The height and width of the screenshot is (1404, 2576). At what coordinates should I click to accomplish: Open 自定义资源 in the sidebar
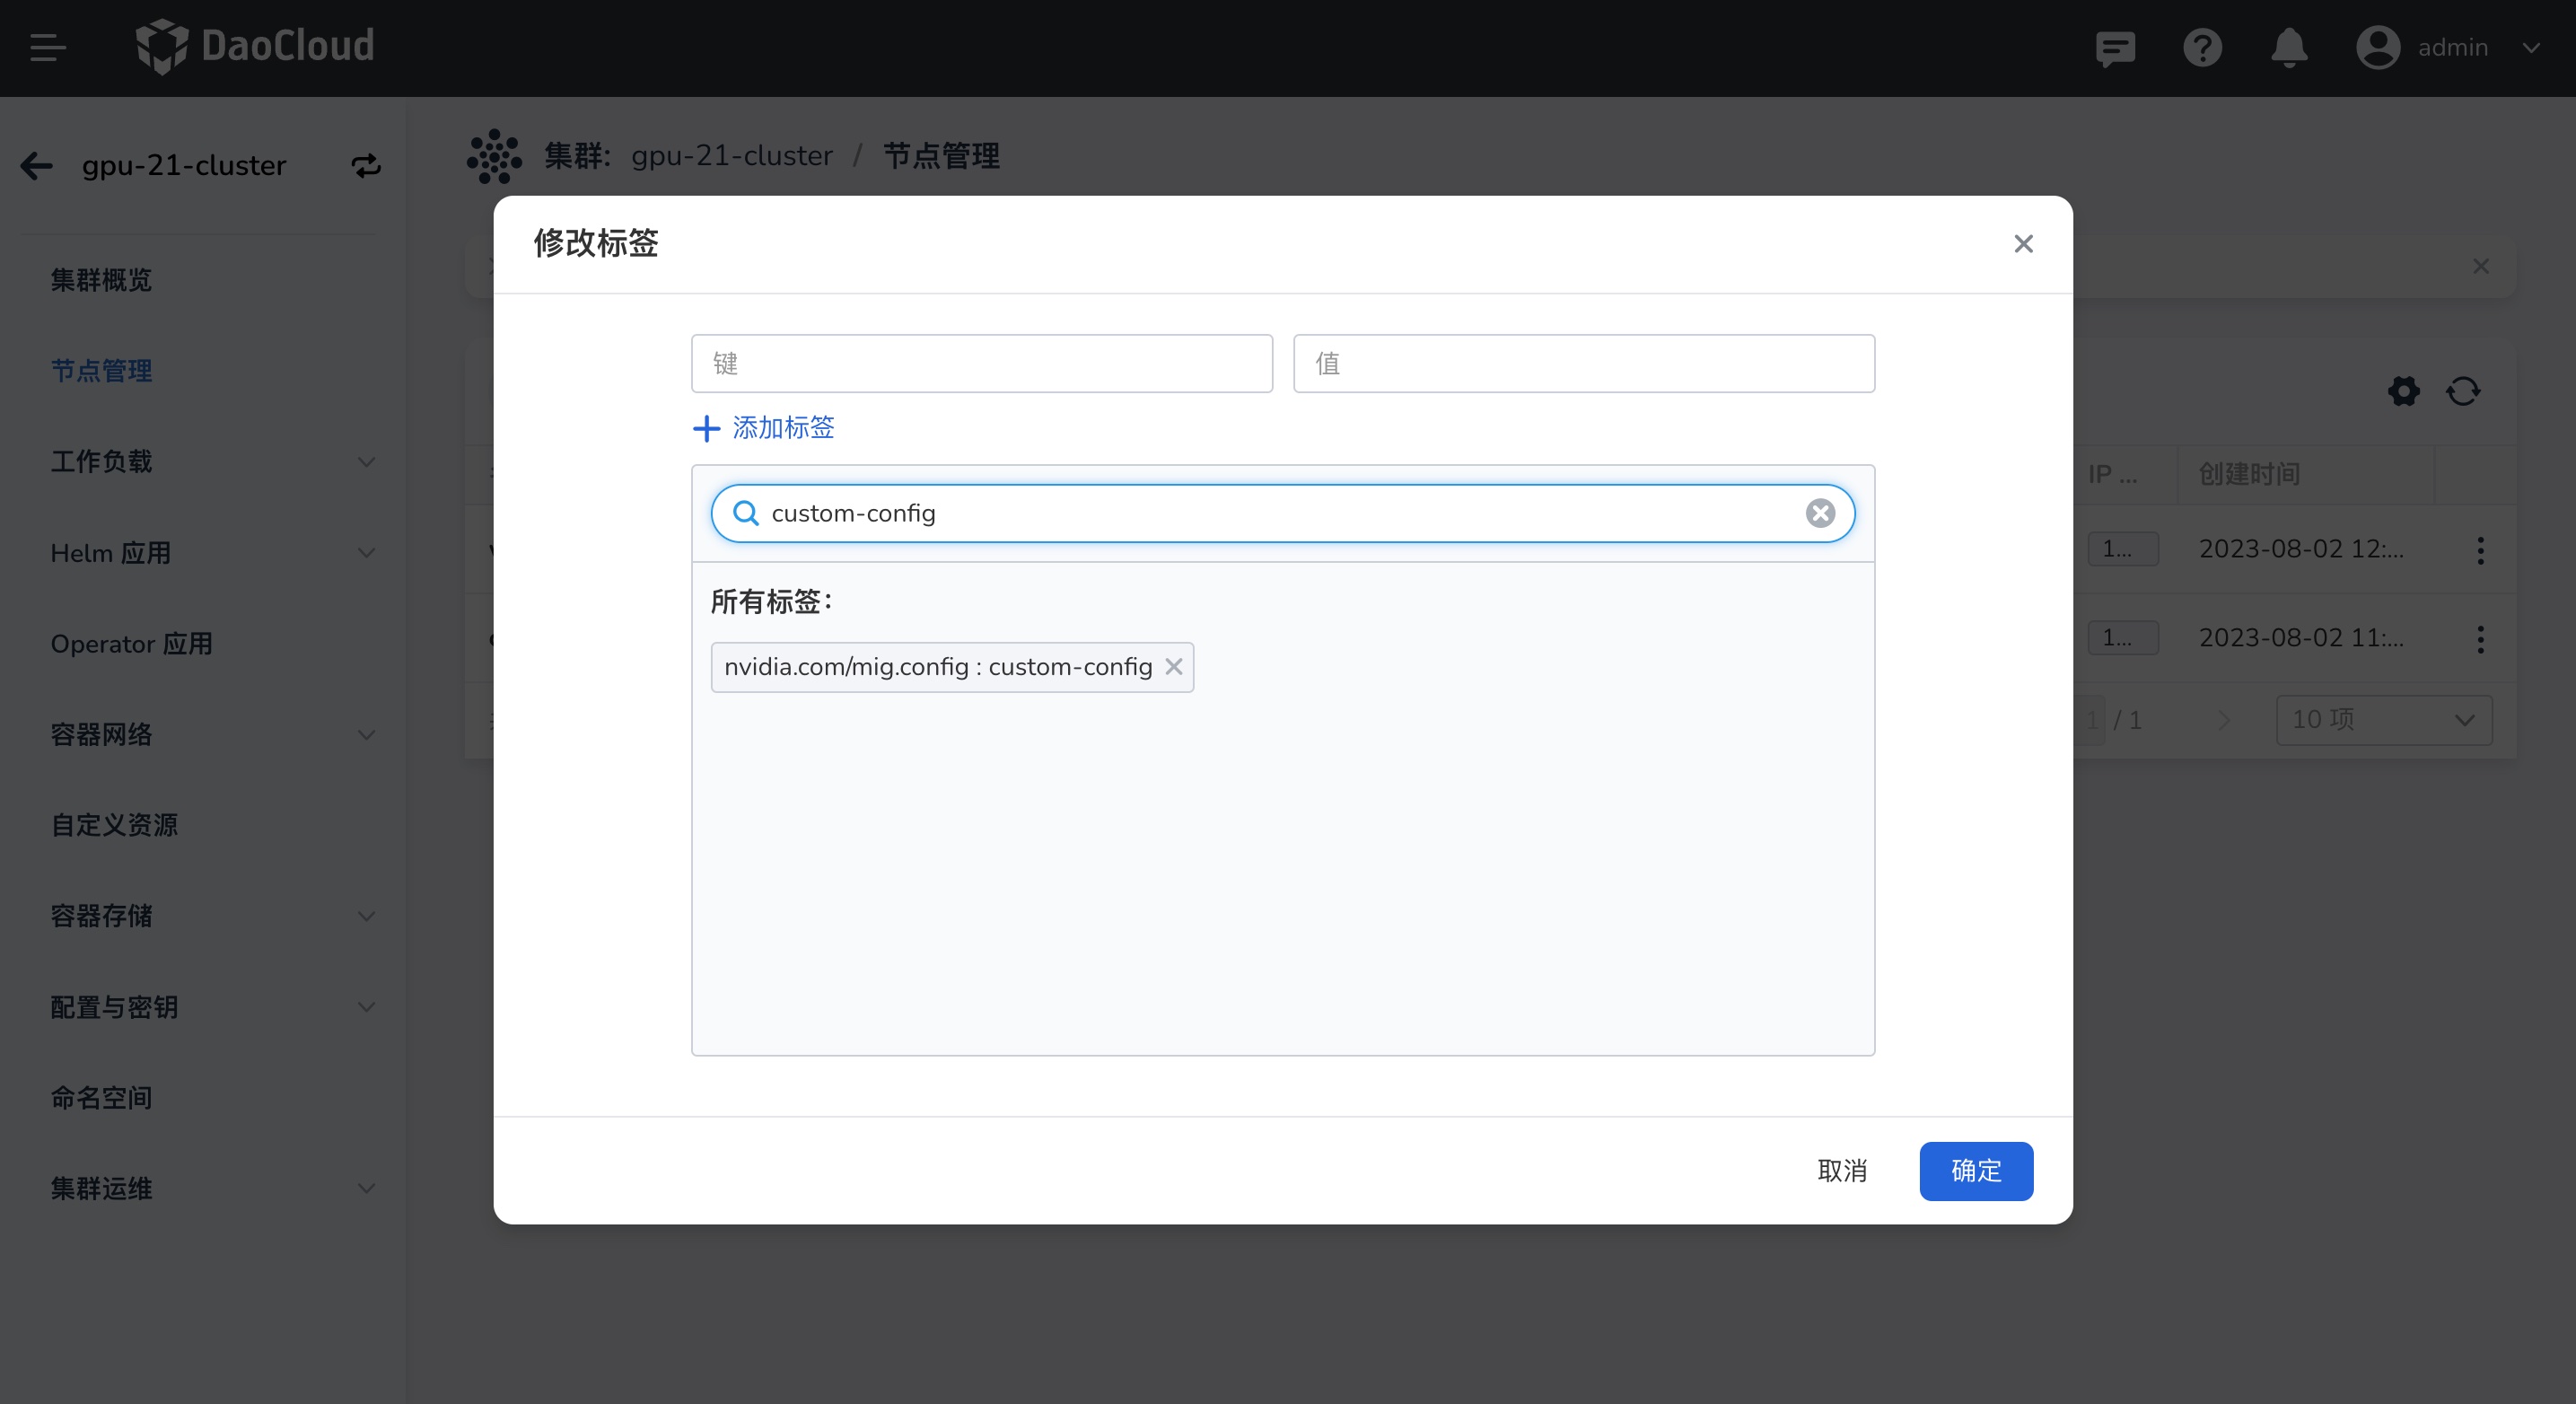(114, 825)
